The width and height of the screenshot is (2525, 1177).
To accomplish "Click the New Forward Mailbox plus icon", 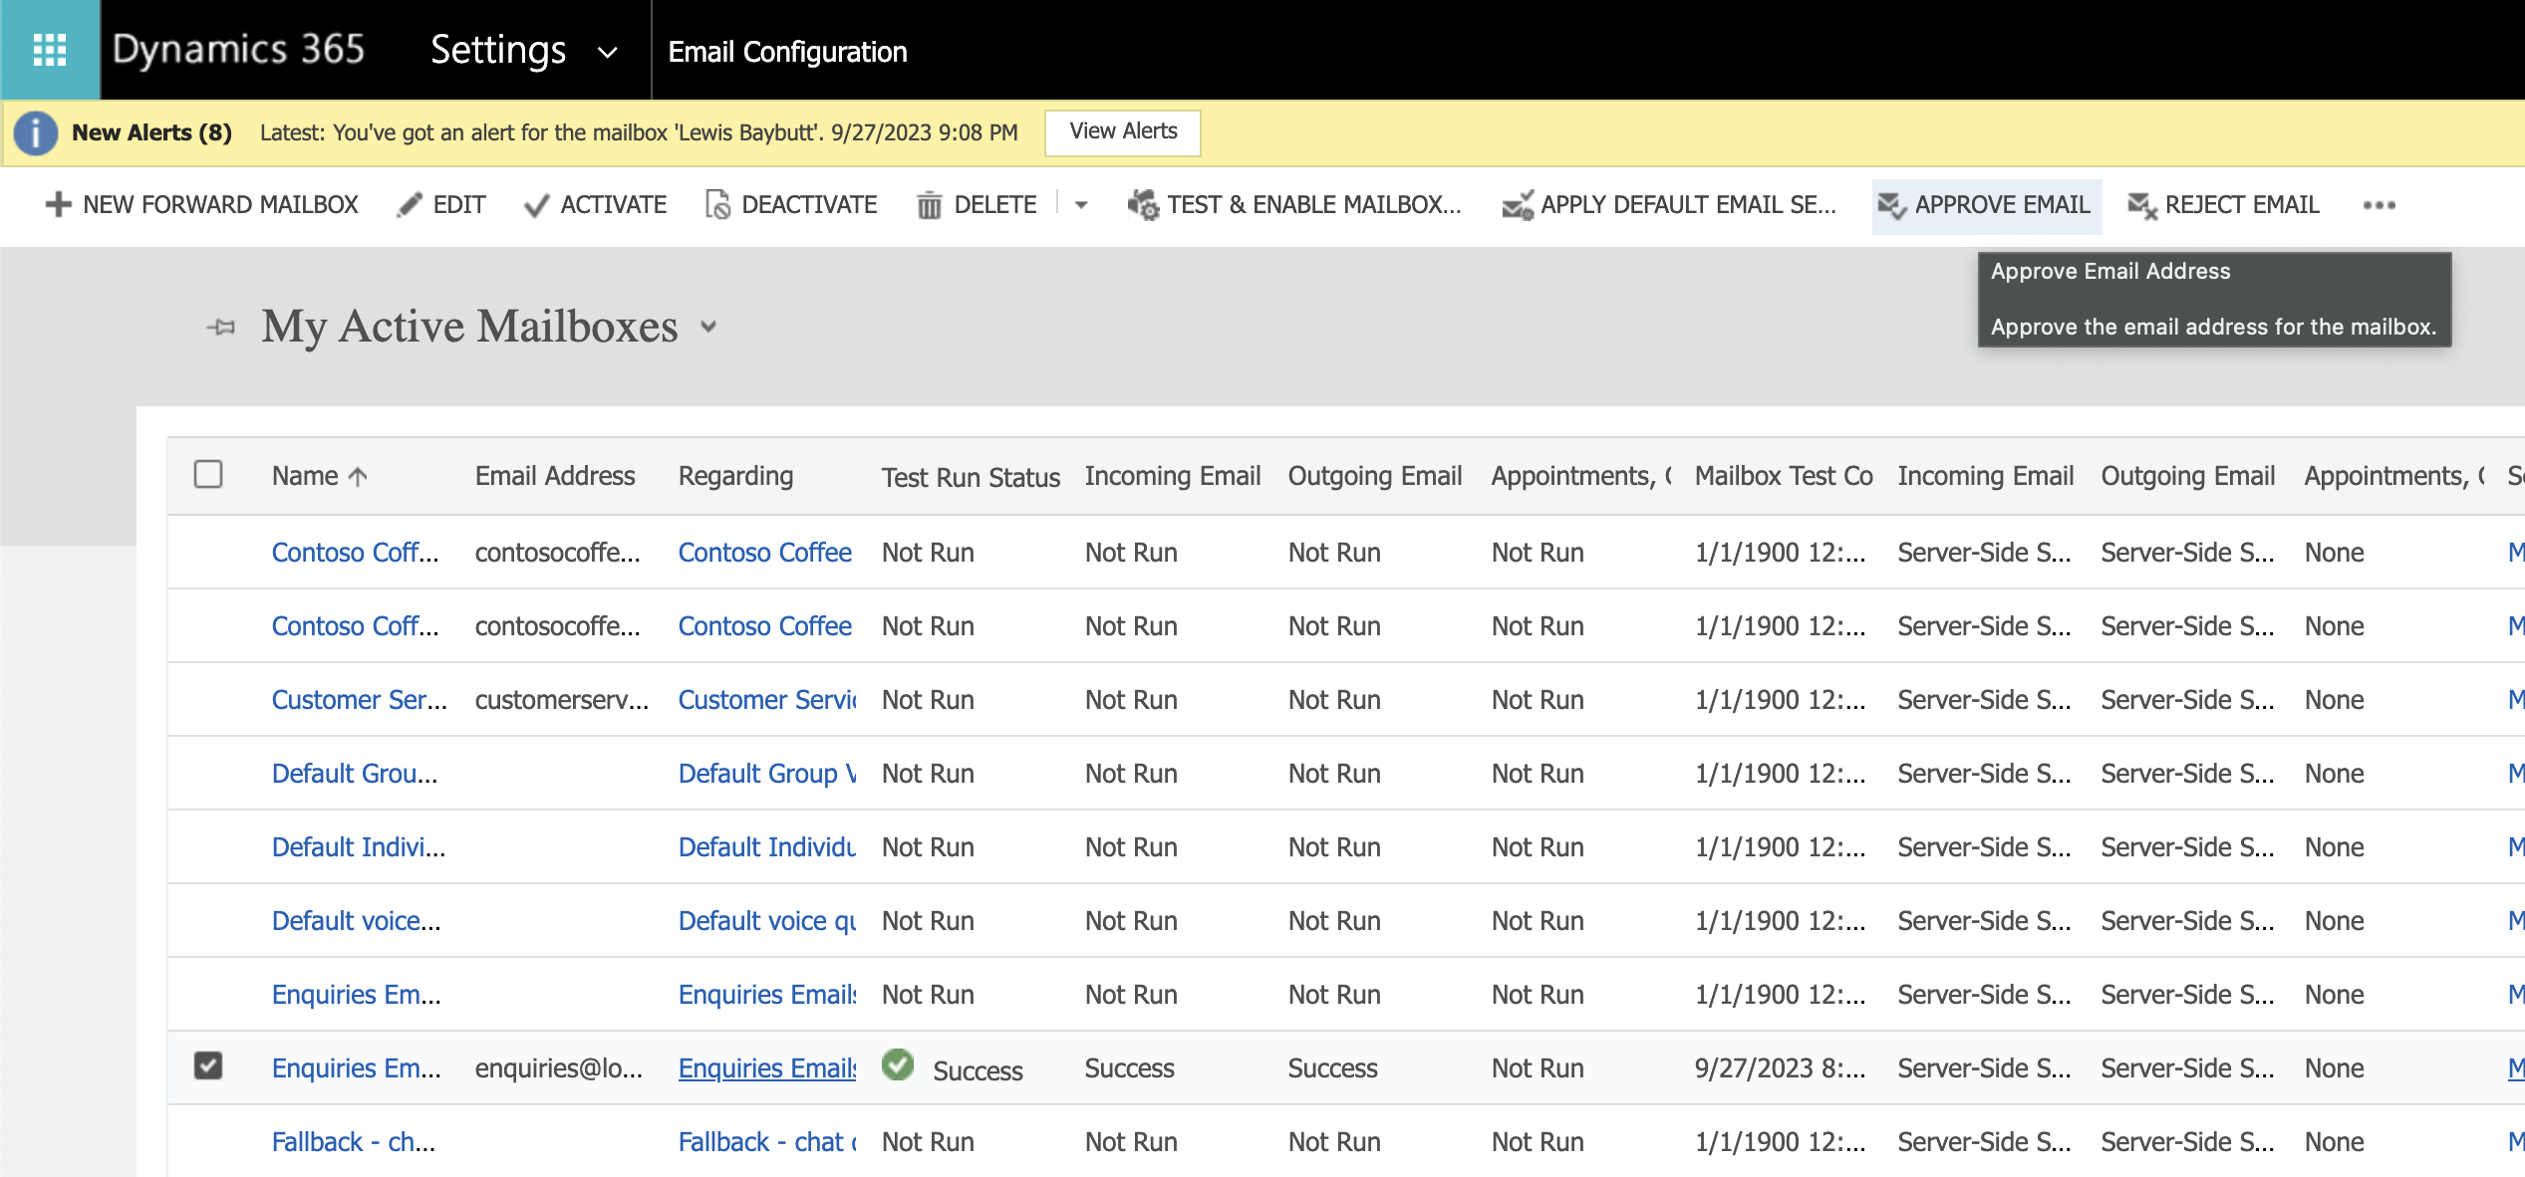I will tap(58, 204).
